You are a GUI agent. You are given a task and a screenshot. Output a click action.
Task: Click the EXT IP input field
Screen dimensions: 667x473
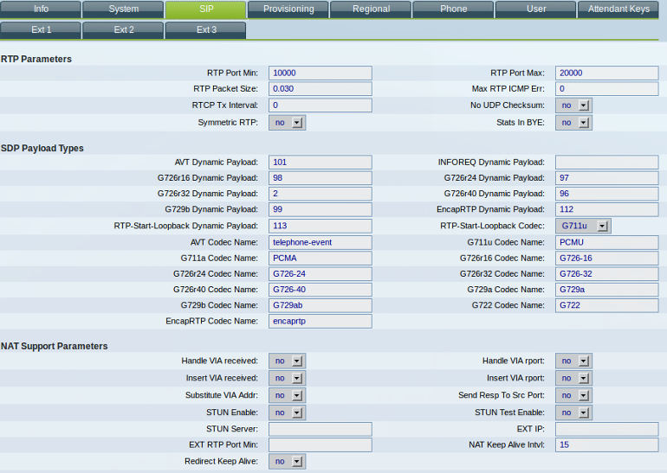[x=606, y=429]
